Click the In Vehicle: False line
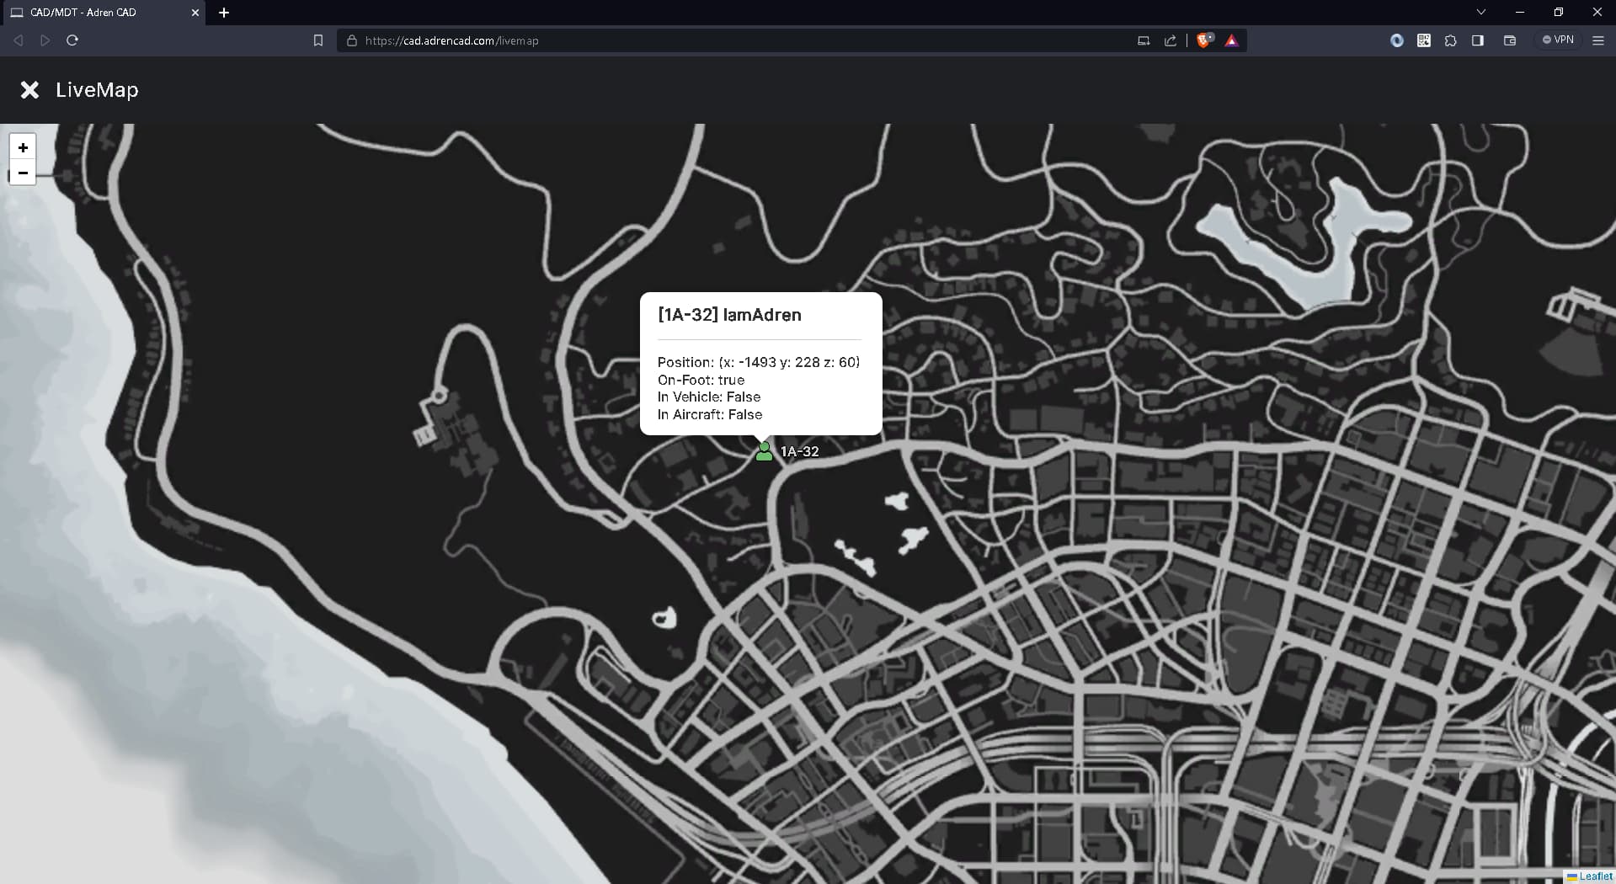This screenshot has width=1616, height=884. [709, 397]
